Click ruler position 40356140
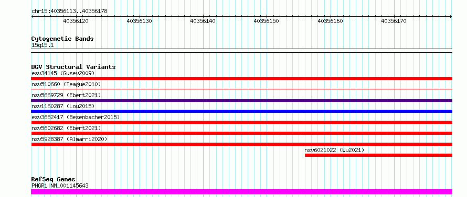The image size is (467, 197). pos(203,21)
